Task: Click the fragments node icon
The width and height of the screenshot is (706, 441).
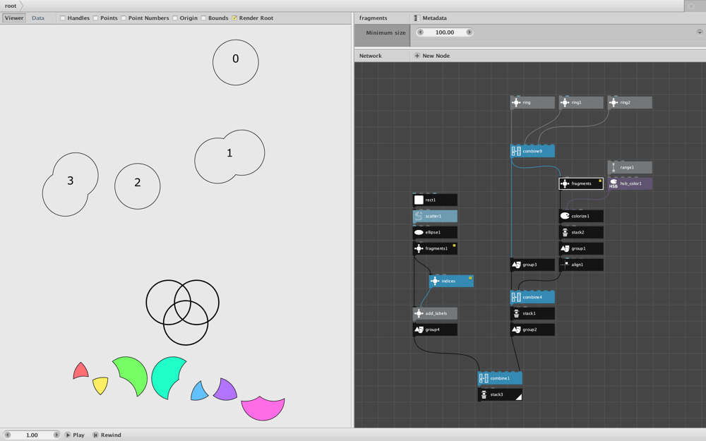Action: tap(565, 183)
